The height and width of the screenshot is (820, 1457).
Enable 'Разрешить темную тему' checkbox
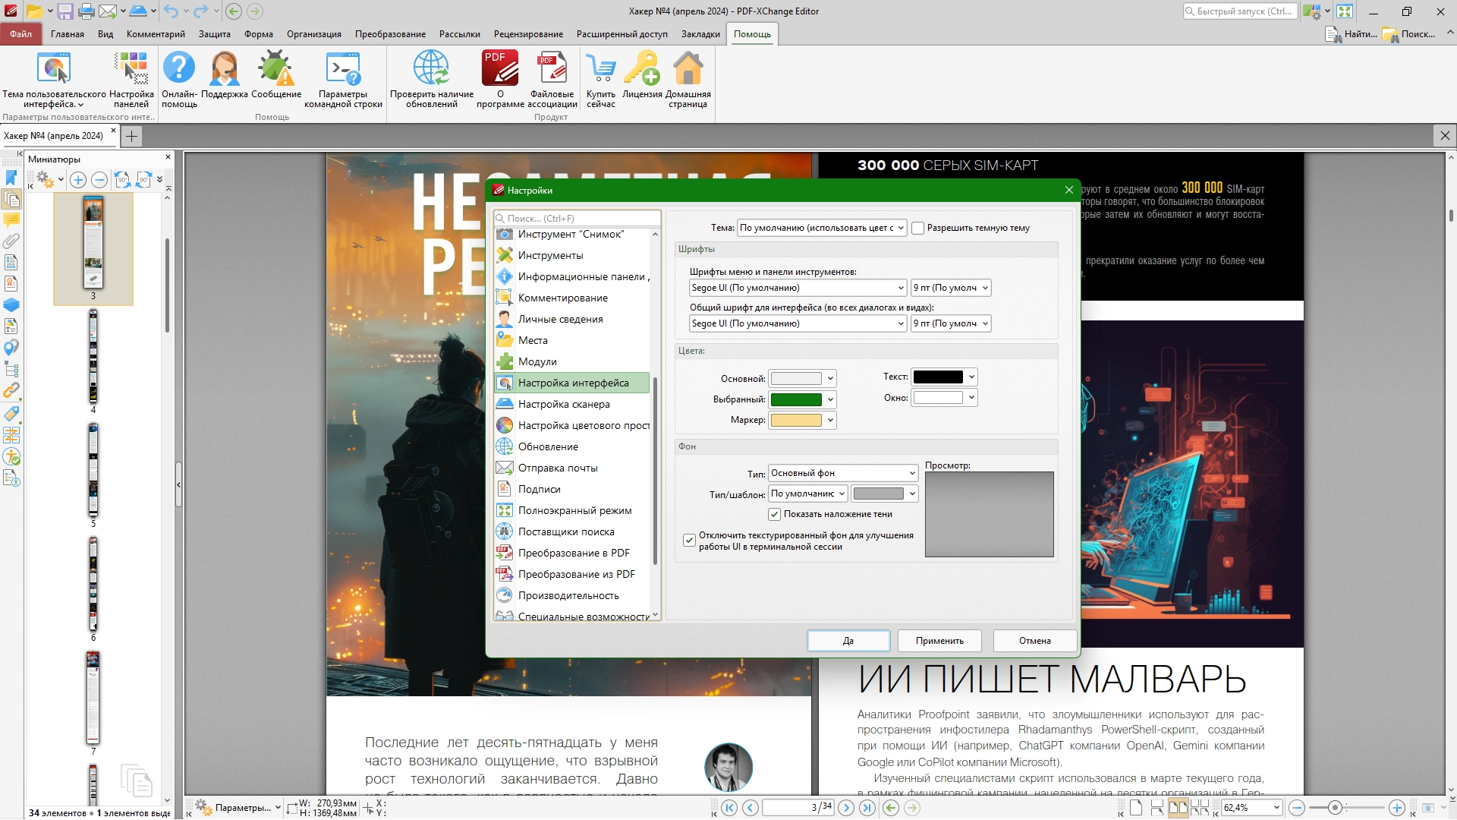(918, 228)
